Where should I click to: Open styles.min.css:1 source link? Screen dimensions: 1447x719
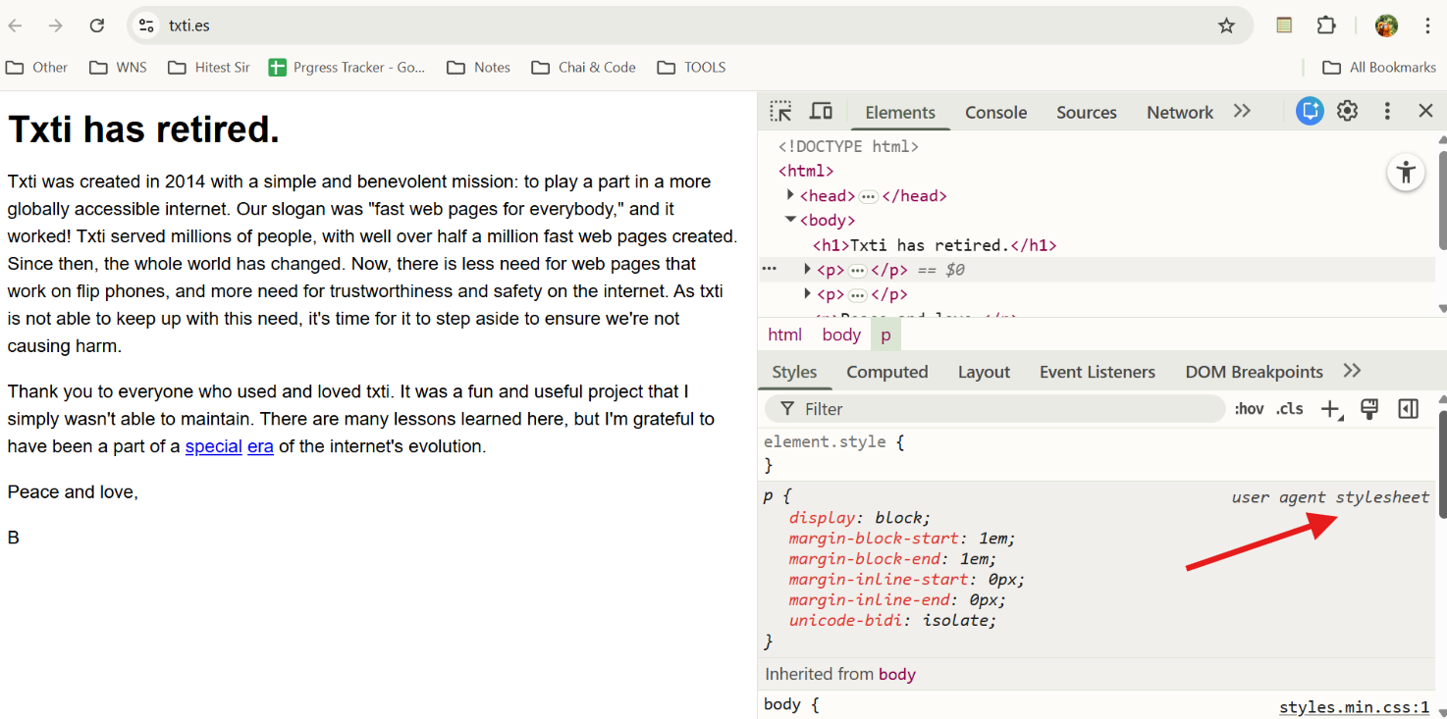pyautogui.click(x=1354, y=707)
